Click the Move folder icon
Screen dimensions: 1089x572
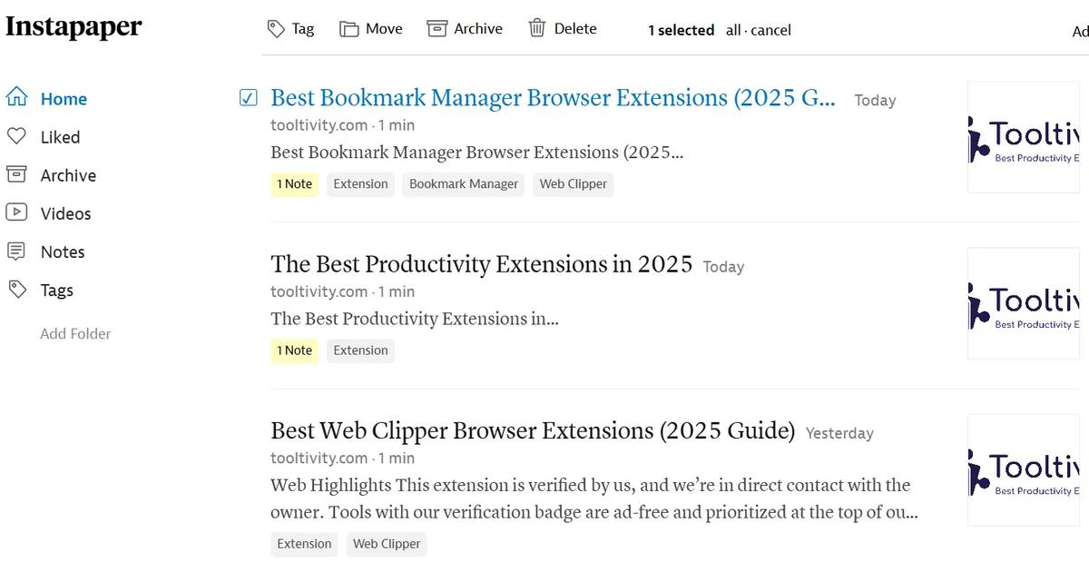tap(349, 29)
